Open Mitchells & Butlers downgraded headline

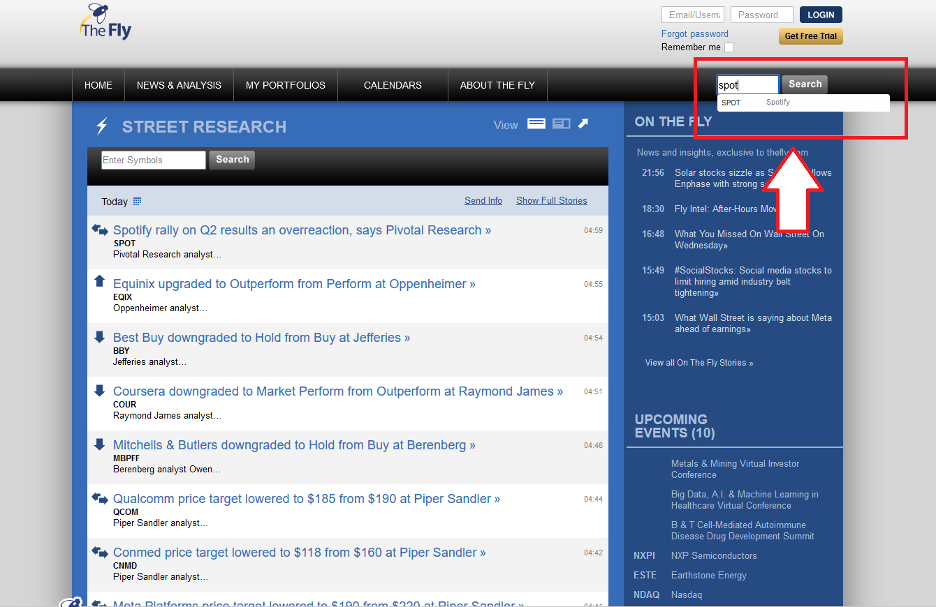coord(294,445)
